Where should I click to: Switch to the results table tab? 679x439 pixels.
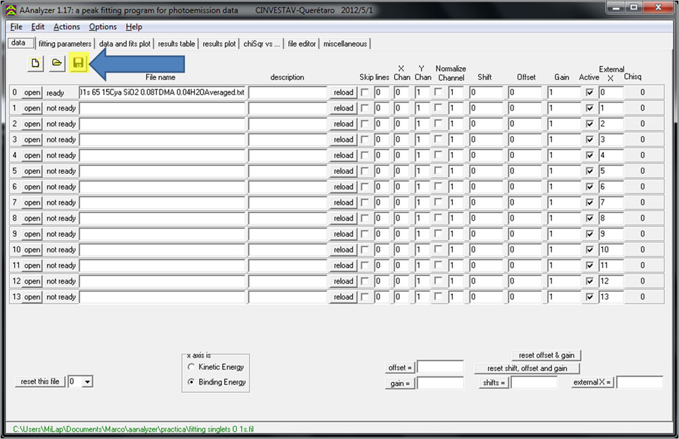pyautogui.click(x=177, y=44)
